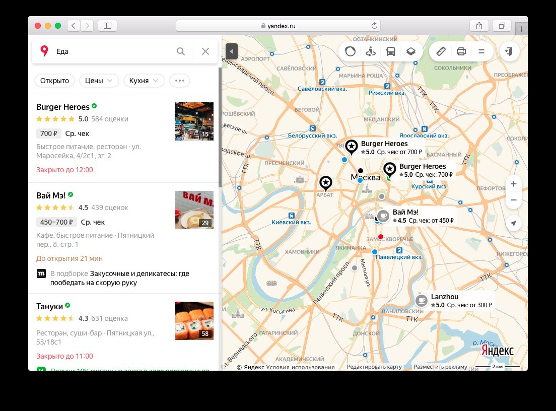The width and height of the screenshot is (556, 411).
Task: Open more filters ellipsis button
Action: pos(180,81)
